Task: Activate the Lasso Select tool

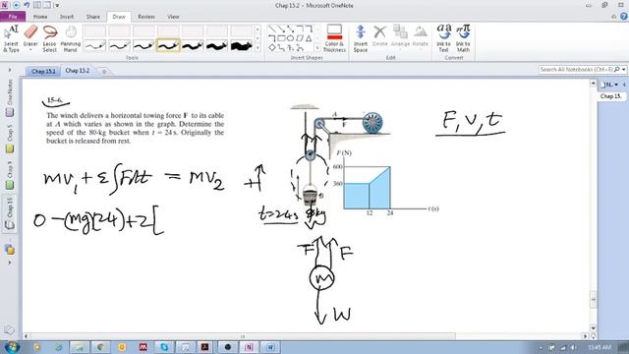Action: (x=50, y=38)
